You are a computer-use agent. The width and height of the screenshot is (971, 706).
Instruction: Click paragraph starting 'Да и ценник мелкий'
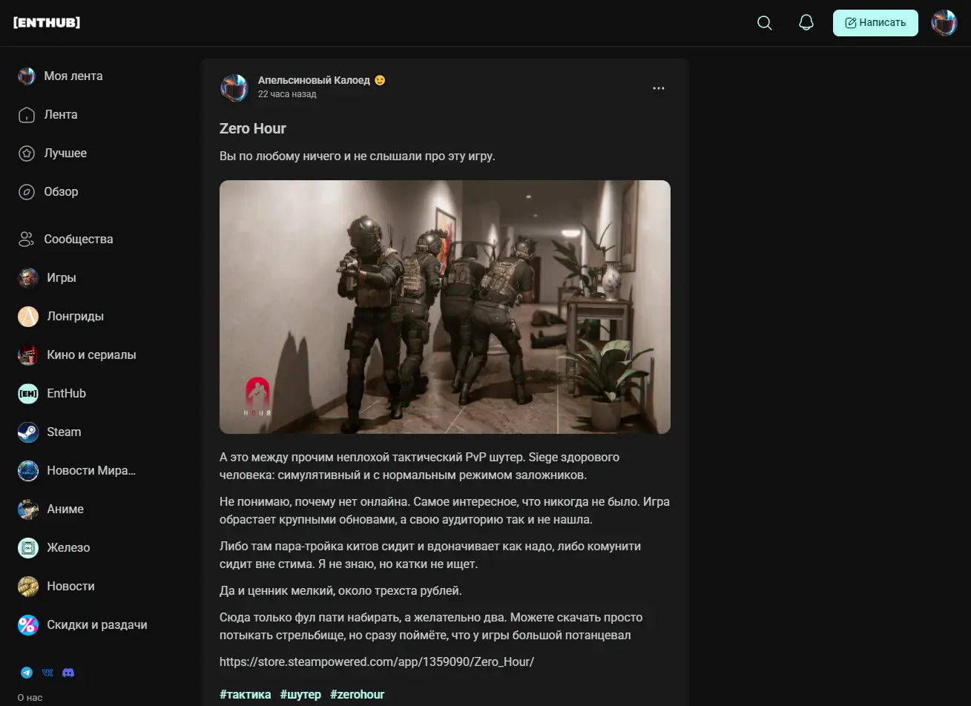coord(340,591)
